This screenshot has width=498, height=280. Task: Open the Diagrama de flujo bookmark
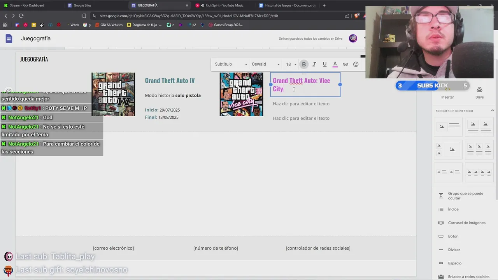pyautogui.click(x=144, y=25)
